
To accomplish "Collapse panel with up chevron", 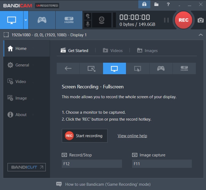I will (x=201, y=35).
